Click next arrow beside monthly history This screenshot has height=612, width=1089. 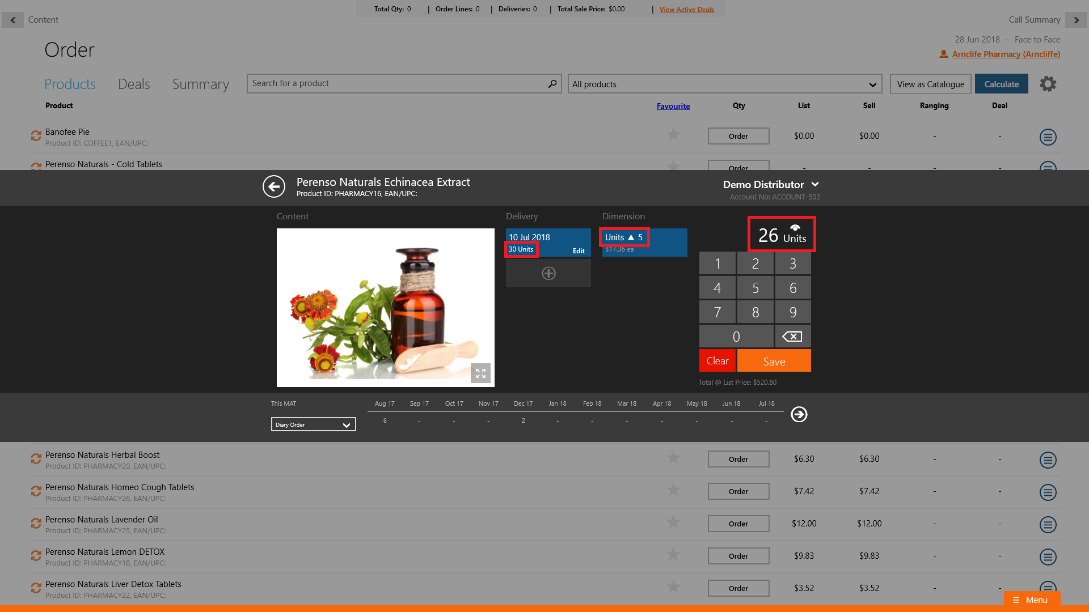(x=799, y=414)
